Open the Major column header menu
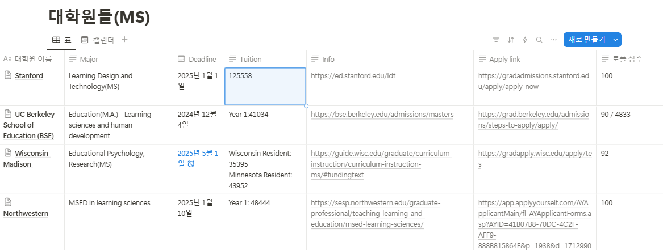 [118, 59]
